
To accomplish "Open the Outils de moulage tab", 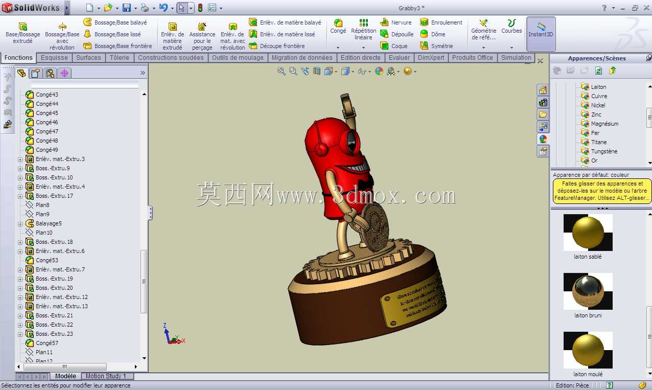I will tap(238, 58).
